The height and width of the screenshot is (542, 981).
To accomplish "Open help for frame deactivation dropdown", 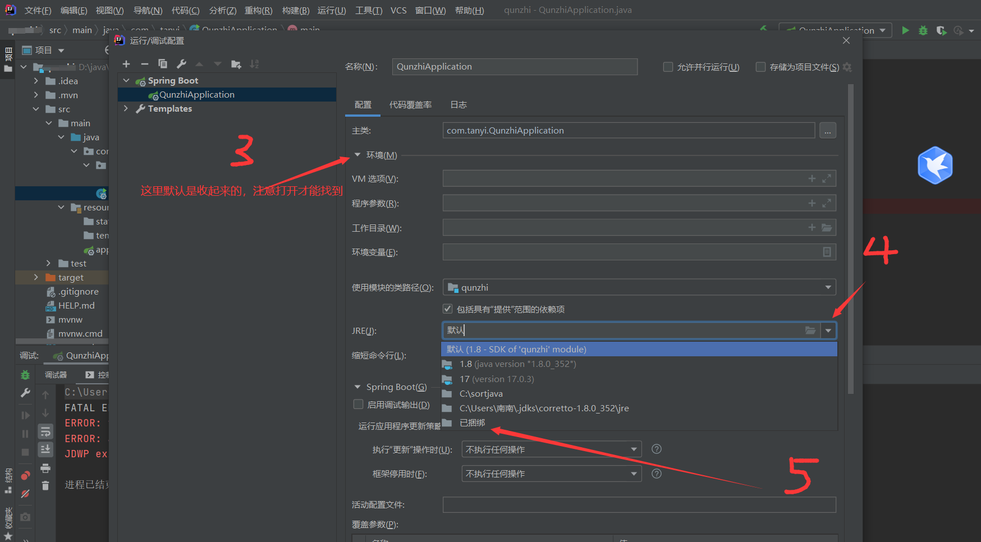I will coord(657,474).
